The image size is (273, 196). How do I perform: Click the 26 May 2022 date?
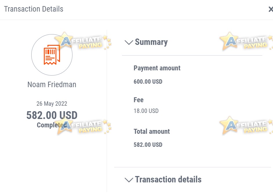pos(52,104)
